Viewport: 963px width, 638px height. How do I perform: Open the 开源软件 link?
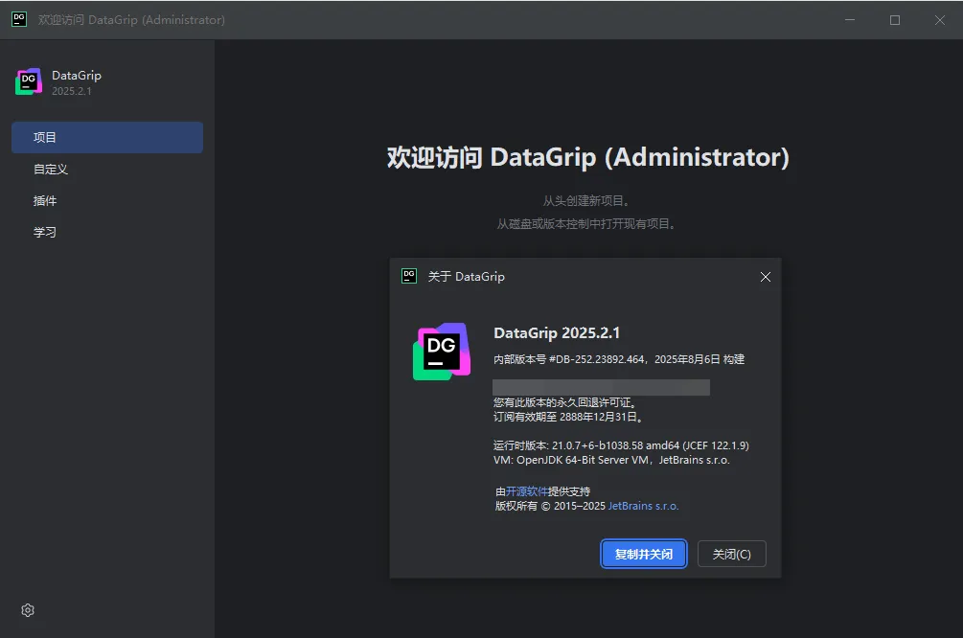click(x=526, y=491)
